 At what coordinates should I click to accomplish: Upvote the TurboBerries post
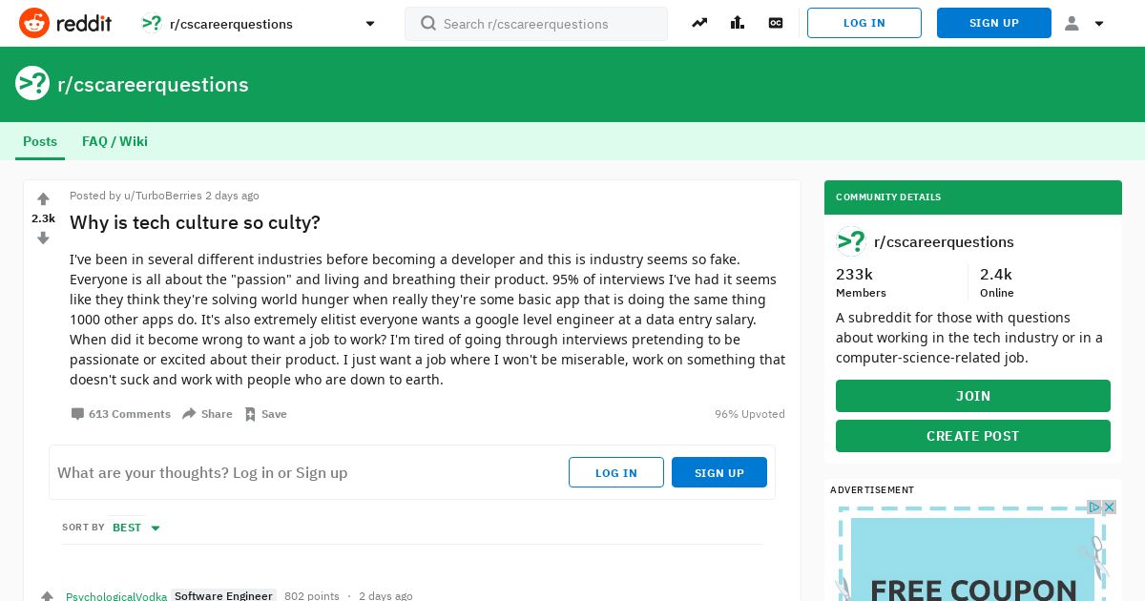(43, 199)
